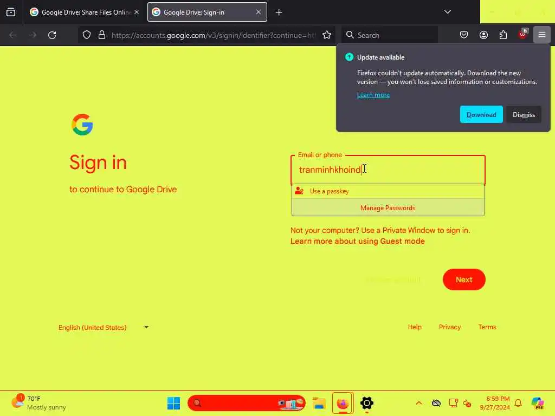The height and width of the screenshot is (416, 555).
Task: Click Learn more about using Guest mode
Action: click(358, 241)
